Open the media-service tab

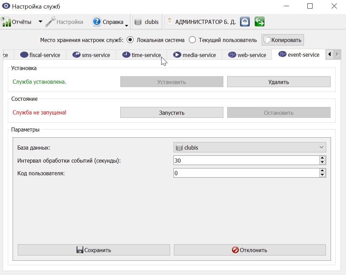194,55
